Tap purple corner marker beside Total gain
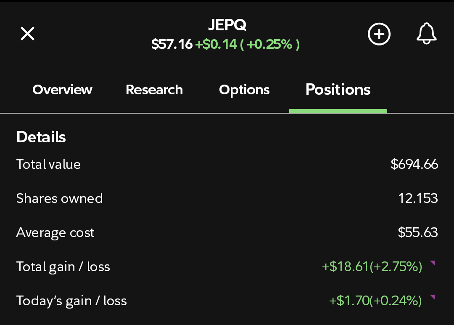This screenshot has height=325, width=454. tap(433, 263)
